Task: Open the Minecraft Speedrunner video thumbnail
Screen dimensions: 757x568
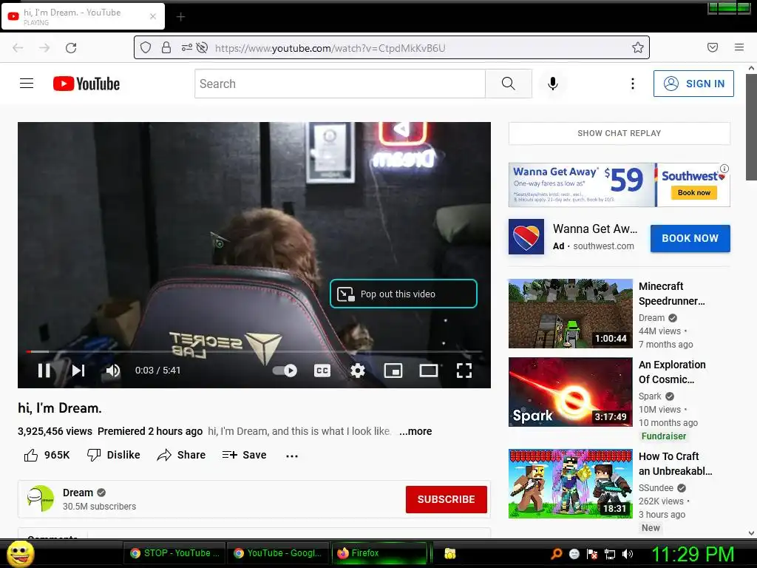Action: pos(570,313)
